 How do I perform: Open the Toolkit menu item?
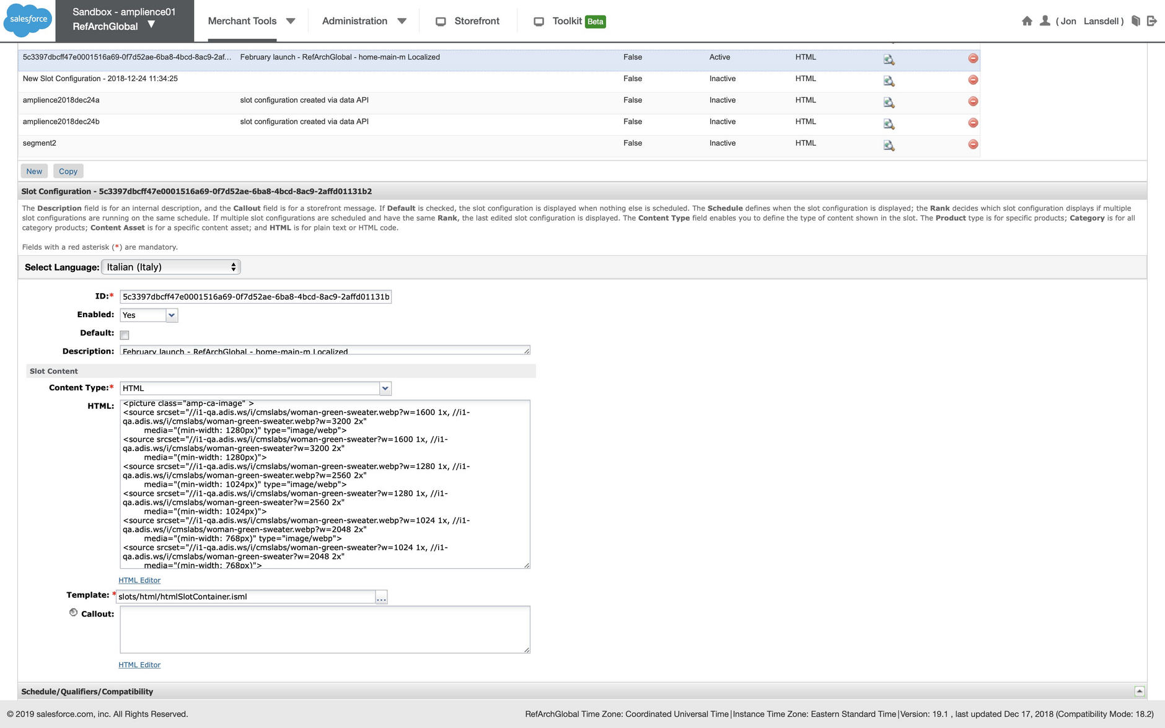pos(567,21)
